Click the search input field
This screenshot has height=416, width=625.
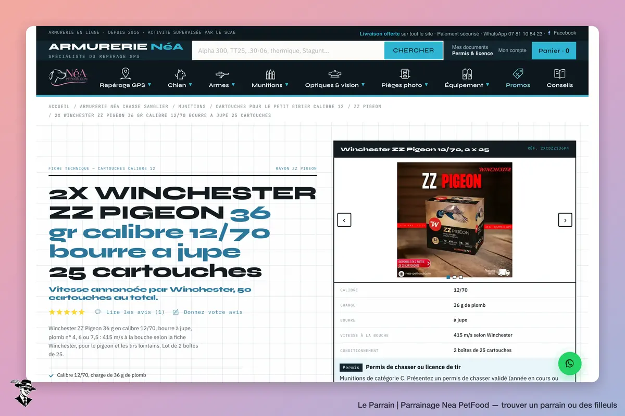(x=288, y=50)
